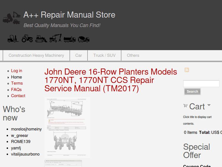Select the Car category tab

pyautogui.click(x=78, y=55)
